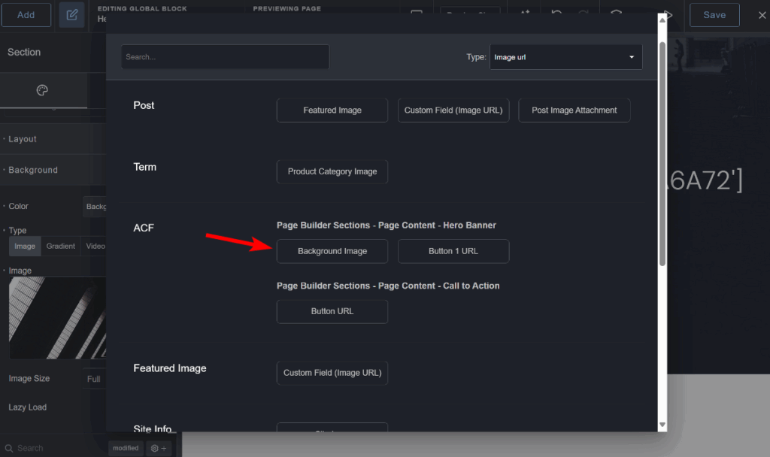
Task: Click the undo arrow icon
Action: tap(556, 14)
